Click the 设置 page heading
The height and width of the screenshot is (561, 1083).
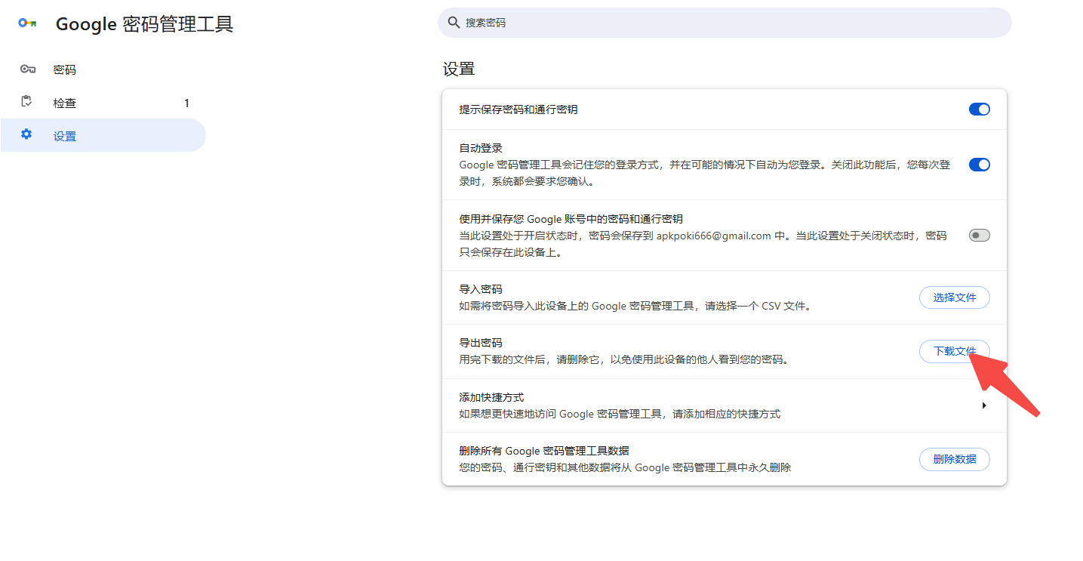point(459,69)
